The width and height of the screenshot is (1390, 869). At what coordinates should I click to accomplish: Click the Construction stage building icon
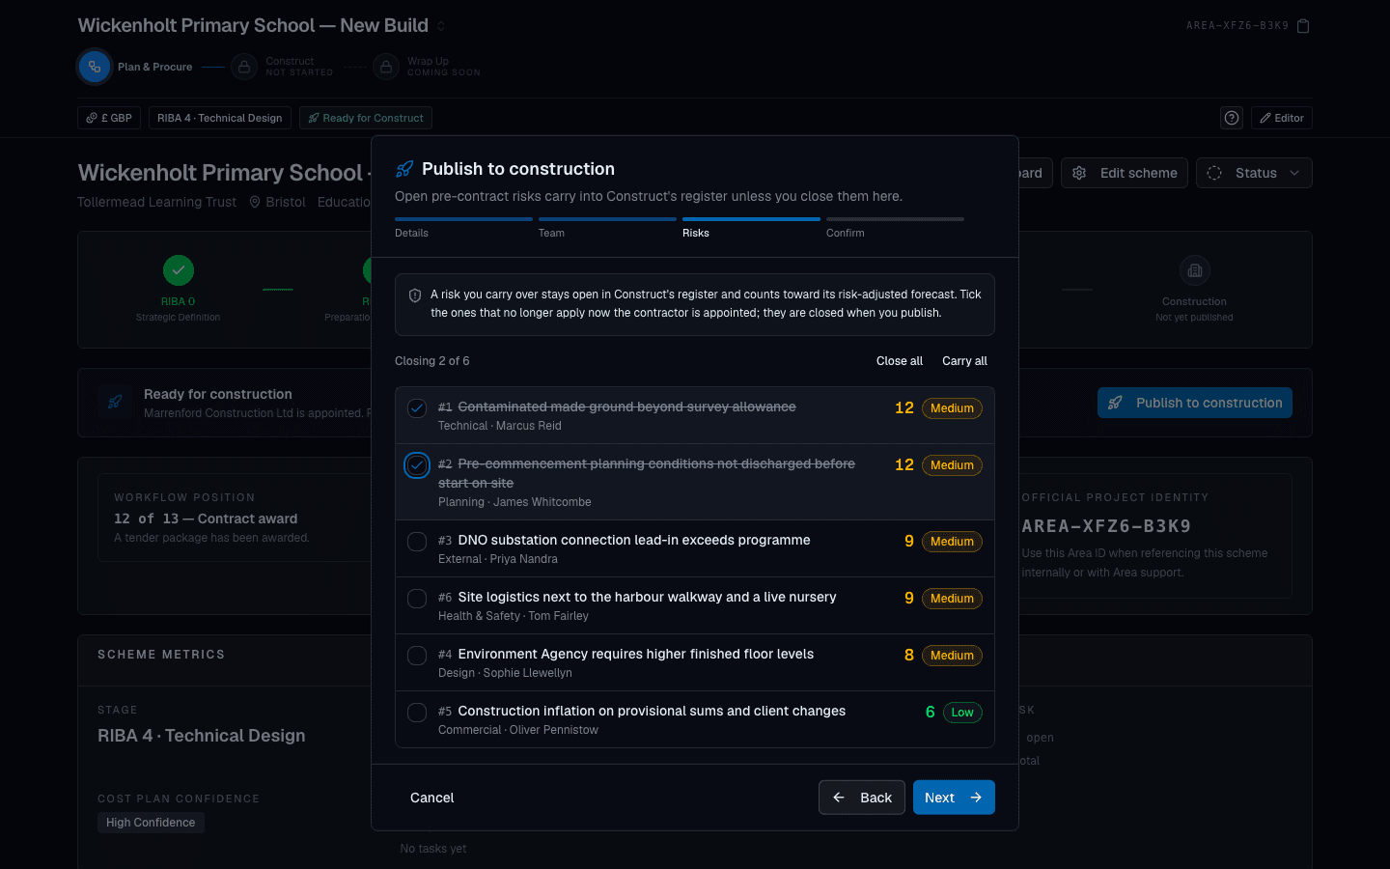tap(1195, 270)
